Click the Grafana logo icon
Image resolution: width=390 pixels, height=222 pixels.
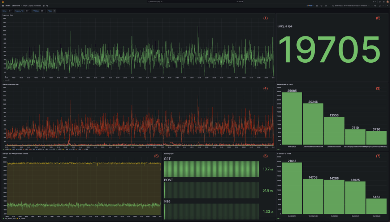3,1
